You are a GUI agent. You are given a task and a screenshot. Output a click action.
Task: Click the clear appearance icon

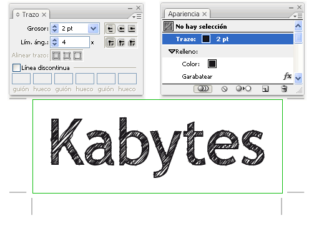pos(224,89)
